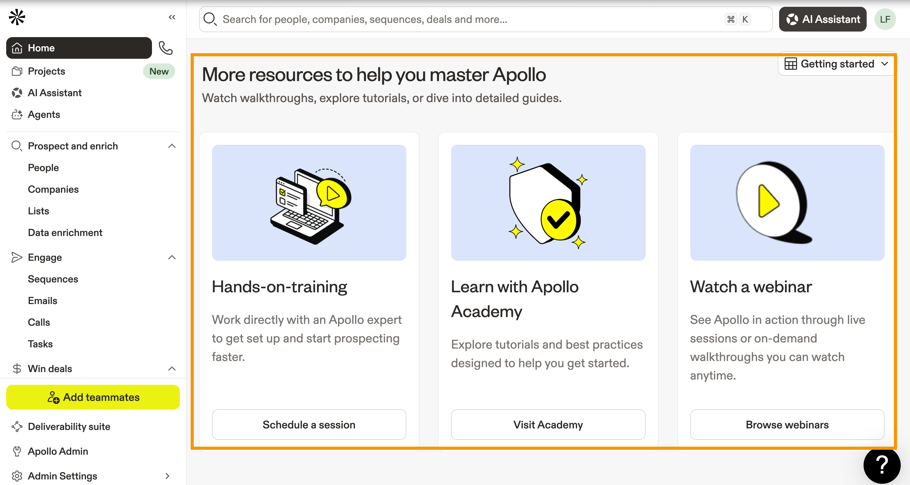Expand Admin Settings submenu
910x485 pixels.
pos(167,476)
